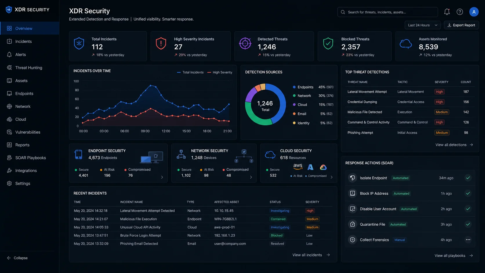Click the Disable User Account action icon

tap(352, 209)
